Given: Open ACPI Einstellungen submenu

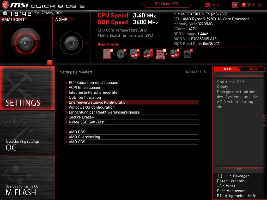Looking at the screenshot, I should coord(132,87).
